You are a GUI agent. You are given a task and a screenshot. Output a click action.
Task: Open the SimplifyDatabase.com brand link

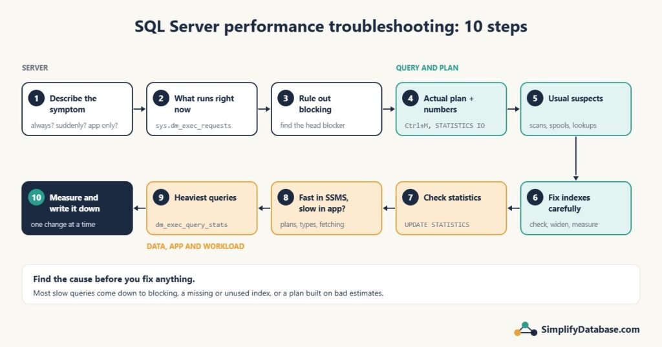click(x=590, y=330)
